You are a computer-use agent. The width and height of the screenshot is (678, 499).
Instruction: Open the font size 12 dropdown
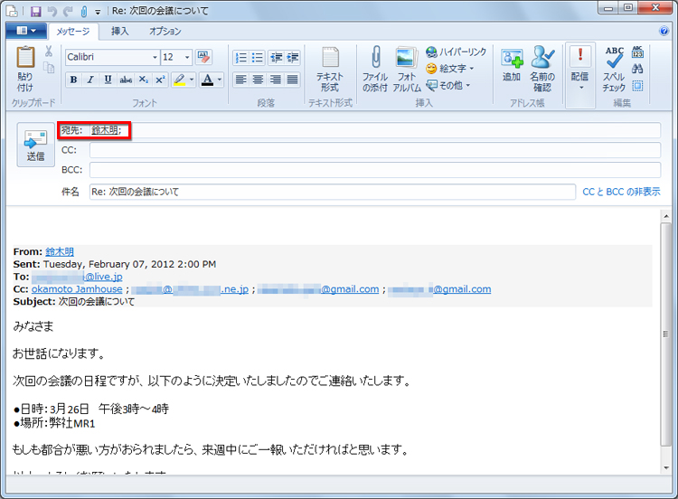(x=187, y=57)
